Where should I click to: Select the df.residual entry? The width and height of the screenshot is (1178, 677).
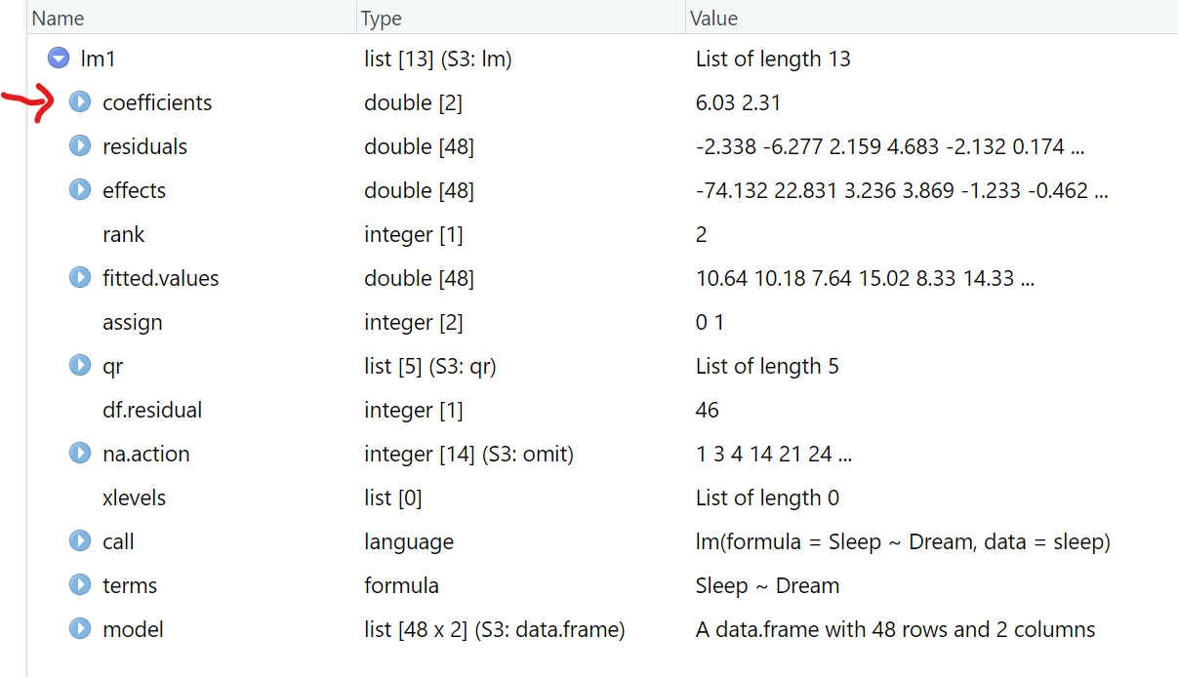152,410
